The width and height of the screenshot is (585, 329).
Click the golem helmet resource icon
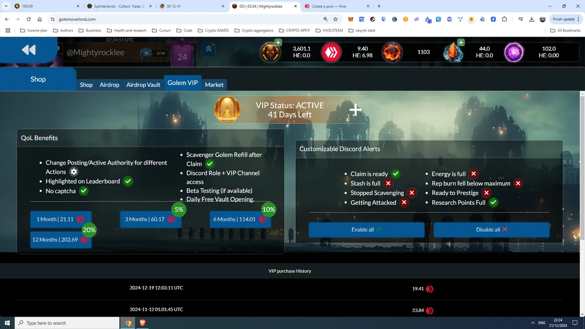click(270, 53)
